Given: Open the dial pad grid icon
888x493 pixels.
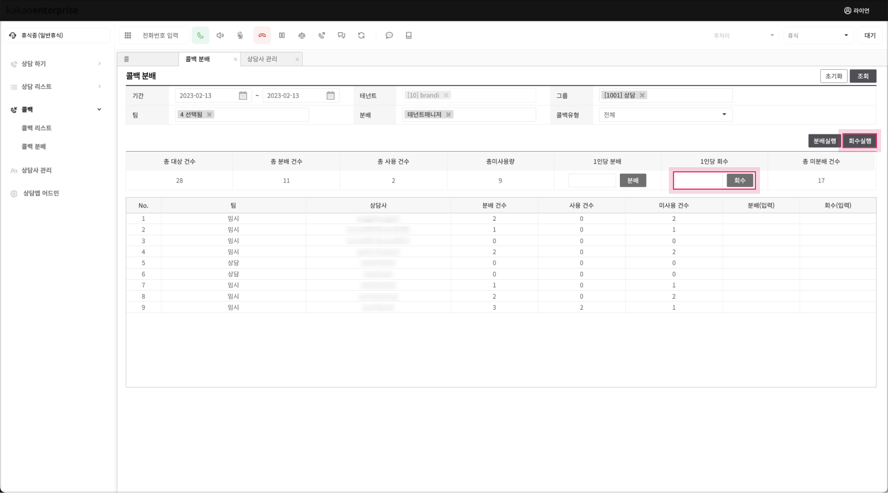Looking at the screenshot, I should pyautogui.click(x=128, y=36).
